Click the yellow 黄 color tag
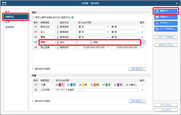The image size is (181, 115). click(85, 85)
